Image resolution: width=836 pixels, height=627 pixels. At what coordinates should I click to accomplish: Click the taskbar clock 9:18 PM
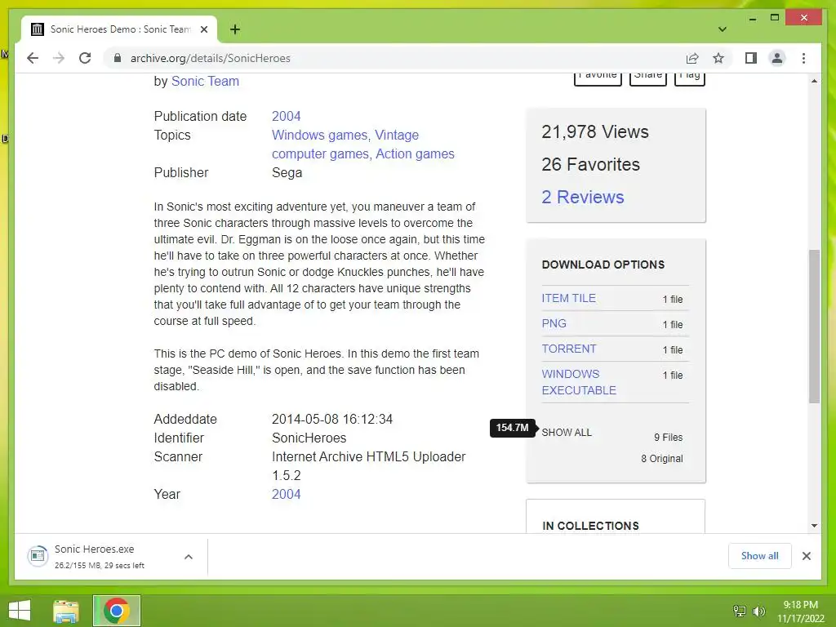coord(800,611)
